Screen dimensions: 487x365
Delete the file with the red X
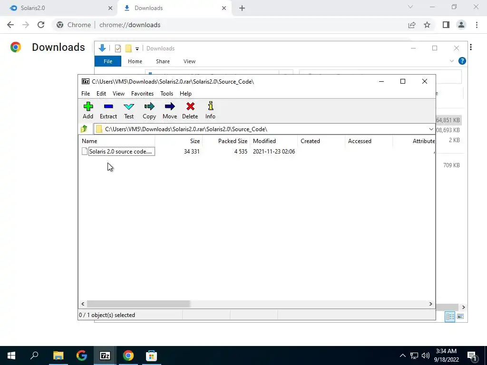click(x=190, y=110)
